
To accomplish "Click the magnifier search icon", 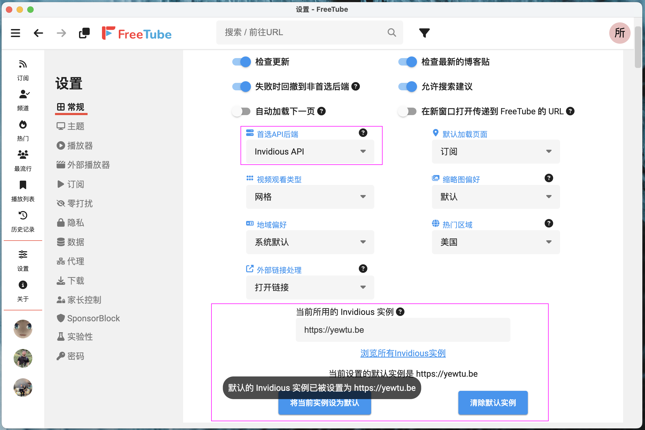I will (392, 33).
